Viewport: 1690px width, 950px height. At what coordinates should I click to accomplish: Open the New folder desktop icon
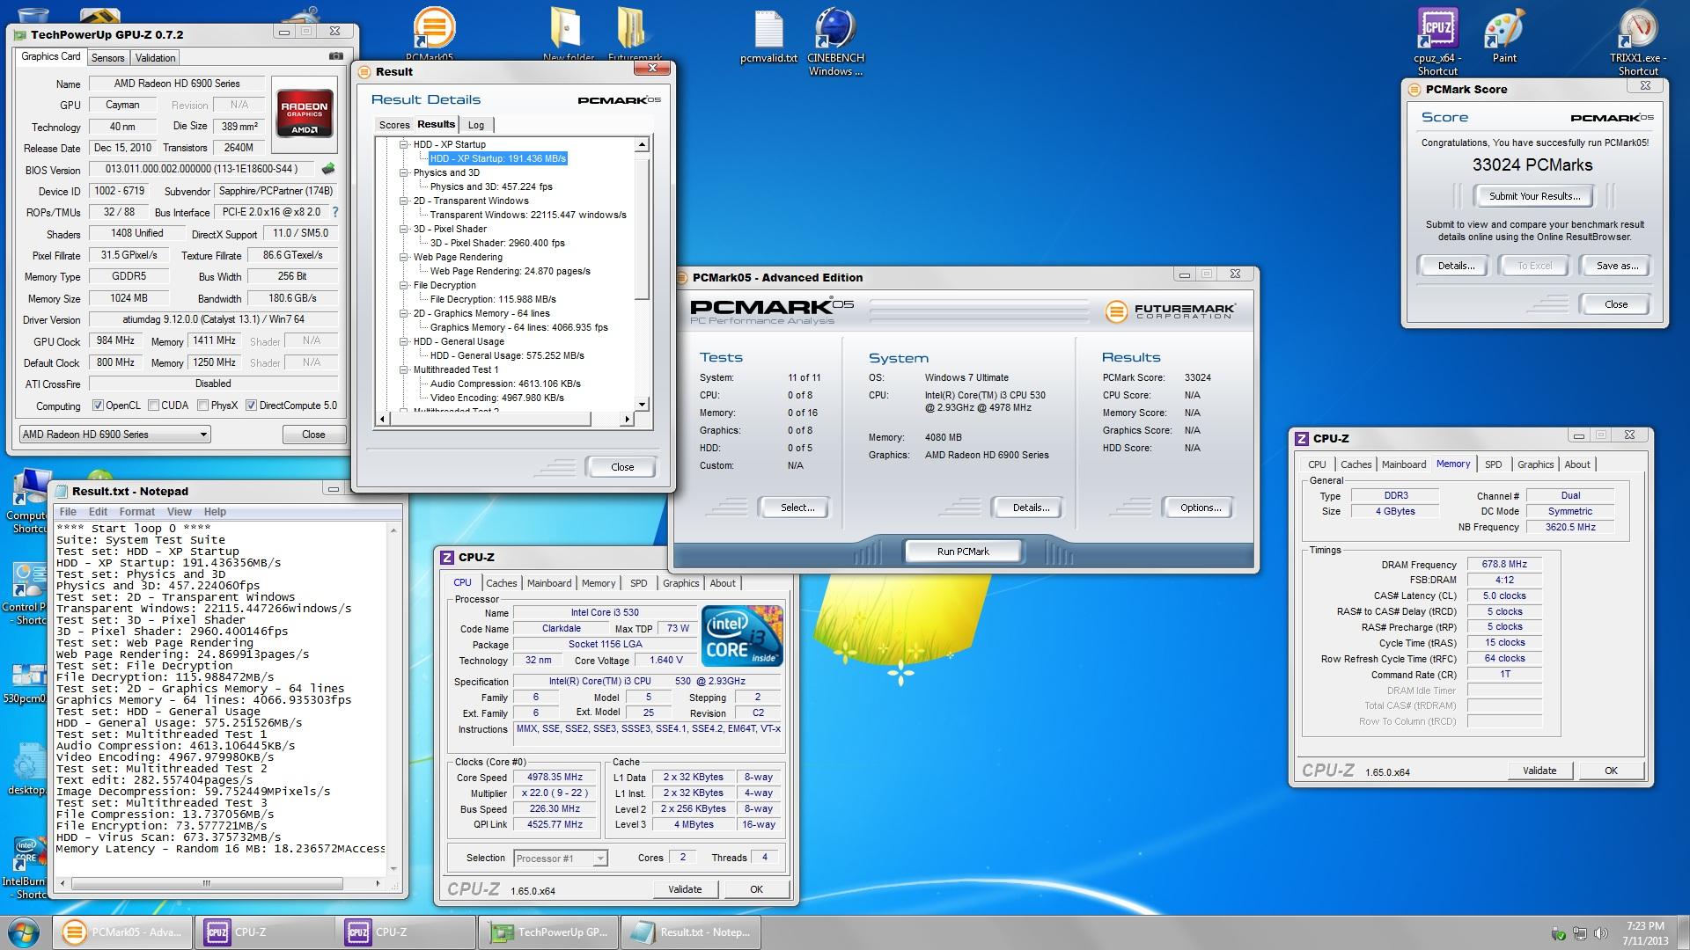point(569,35)
